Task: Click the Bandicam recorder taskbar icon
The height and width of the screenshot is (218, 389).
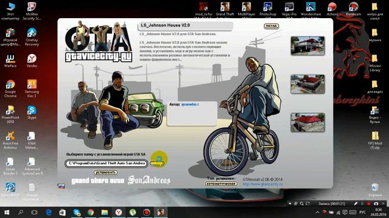Action: [x=146, y=213]
